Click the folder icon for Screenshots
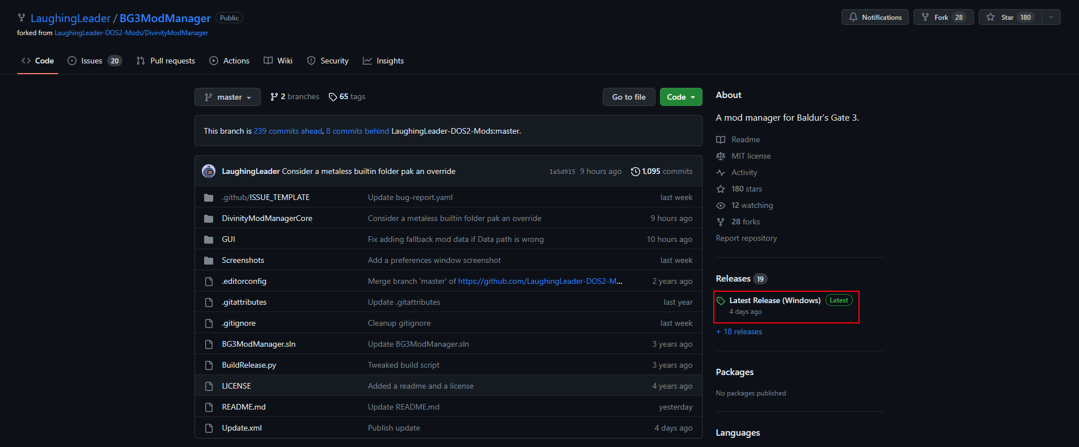This screenshot has width=1079, height=447. pyautogui.click(x=209, y=261)
